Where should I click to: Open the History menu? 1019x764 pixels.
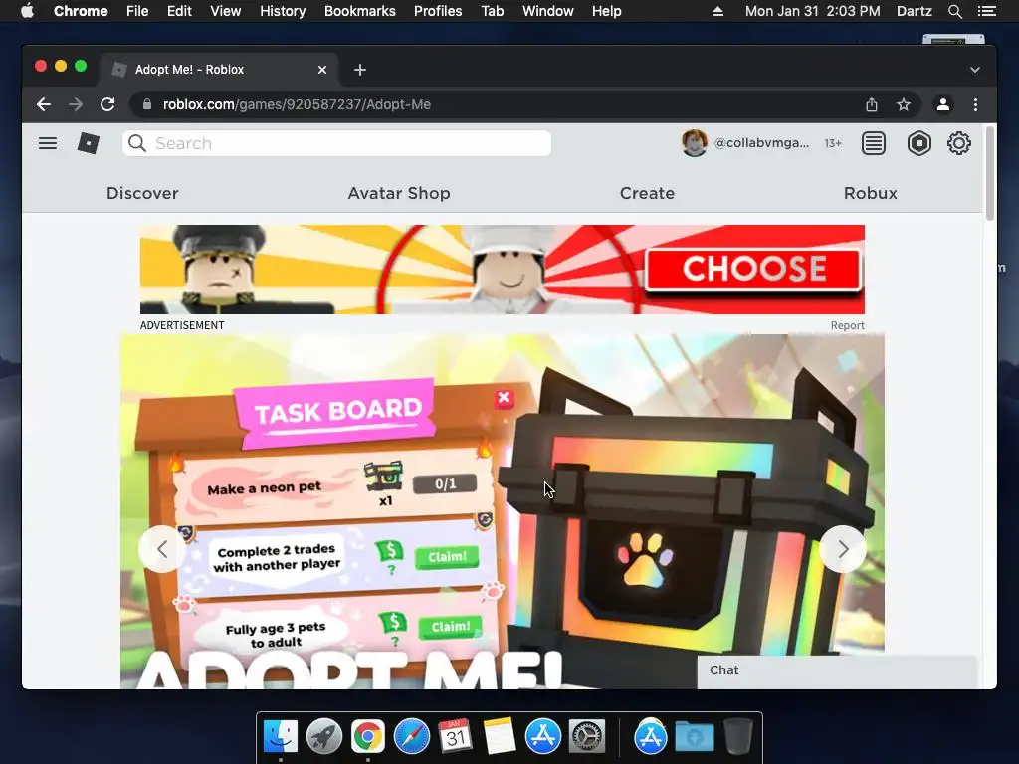[x=283, y=11]
